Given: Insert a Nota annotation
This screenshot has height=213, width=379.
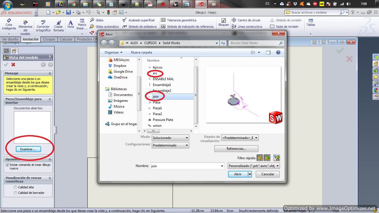Looking at the screenshot, I should click(x=71, y=24).
